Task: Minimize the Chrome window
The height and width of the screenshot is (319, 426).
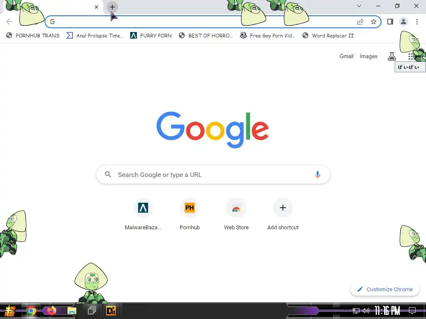Action: pyautogui.click(x=378, y=6)
